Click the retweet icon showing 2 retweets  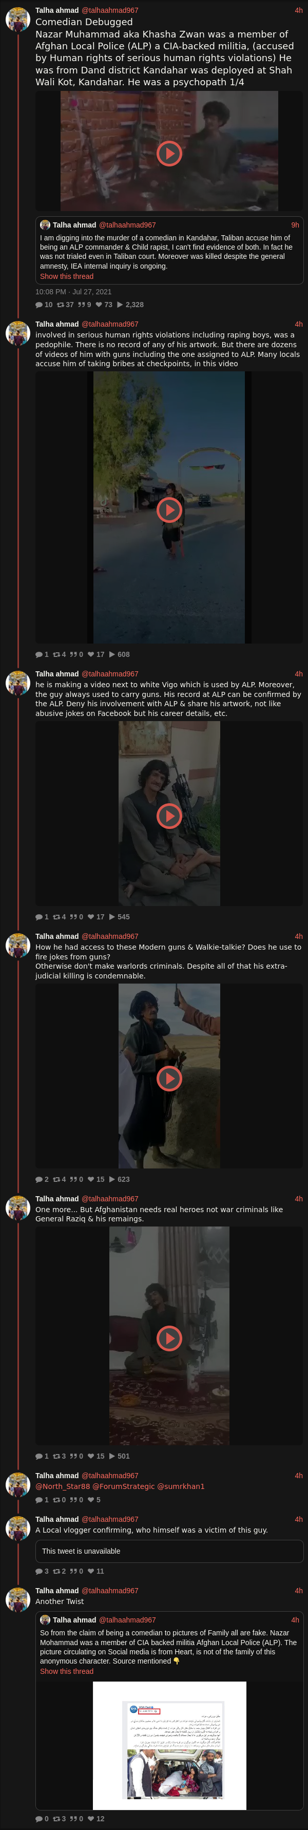56,1572
